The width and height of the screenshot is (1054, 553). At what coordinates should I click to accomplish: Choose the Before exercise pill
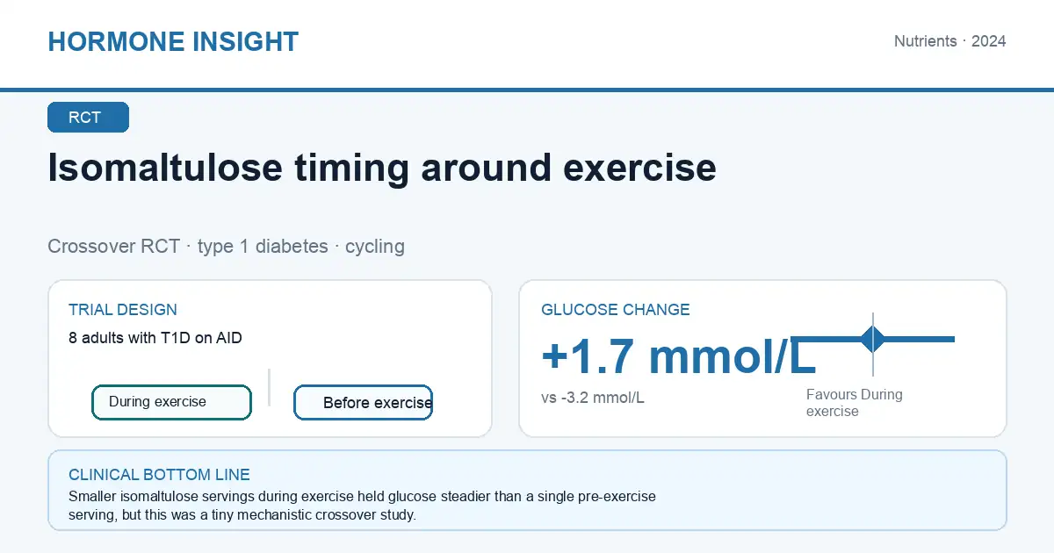(363, 403)
